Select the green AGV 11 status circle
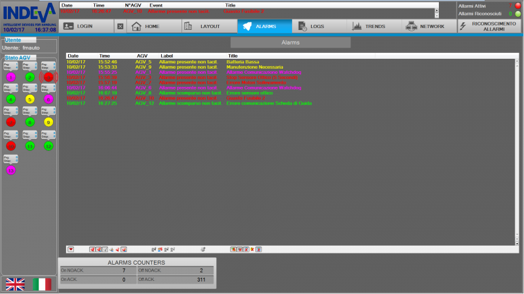 [x=29, y=146]
